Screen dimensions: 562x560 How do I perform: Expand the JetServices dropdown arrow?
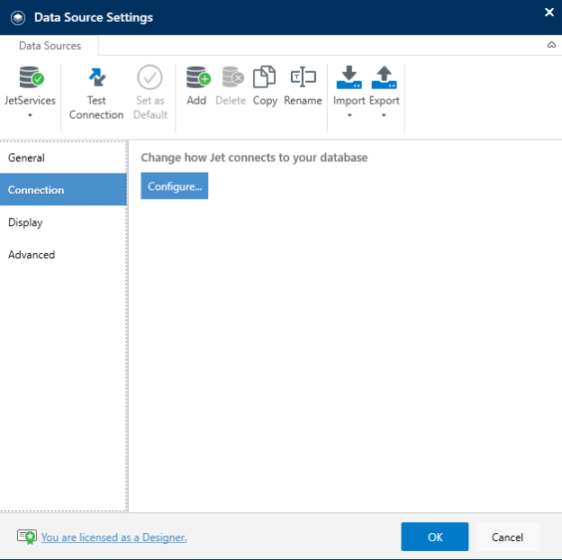30,115
